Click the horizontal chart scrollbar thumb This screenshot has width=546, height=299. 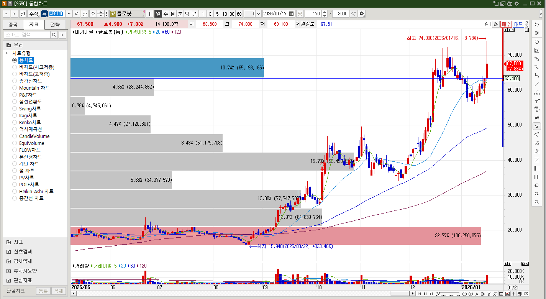[400, 294]
